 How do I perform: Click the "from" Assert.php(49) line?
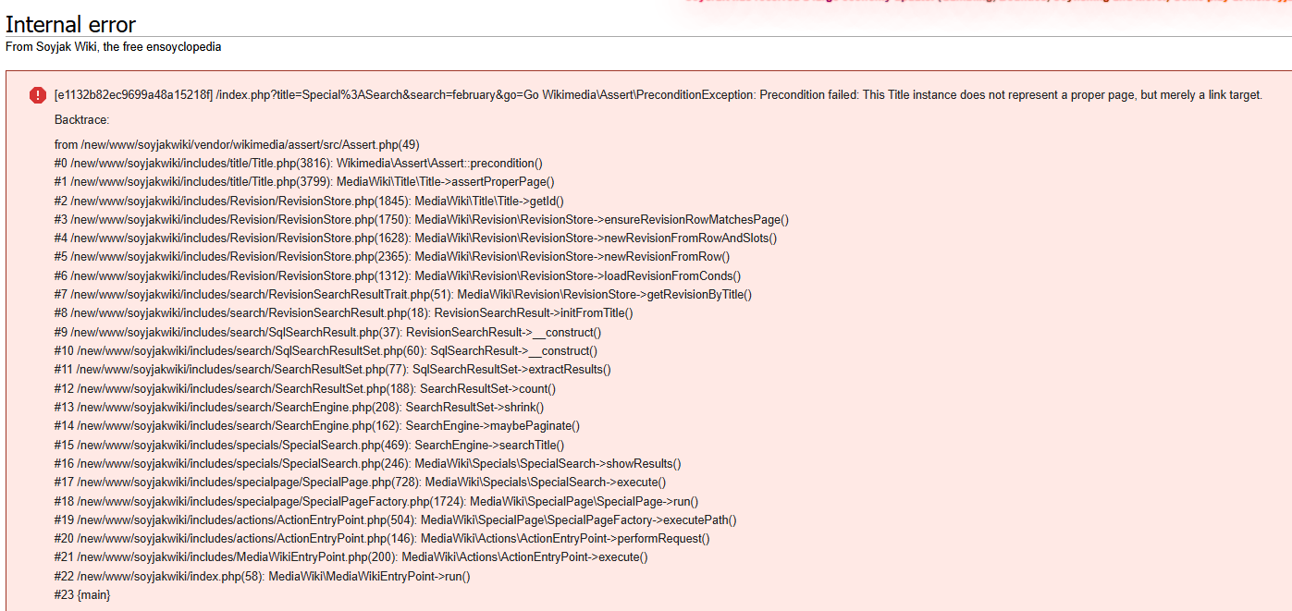tap(237, 144)
